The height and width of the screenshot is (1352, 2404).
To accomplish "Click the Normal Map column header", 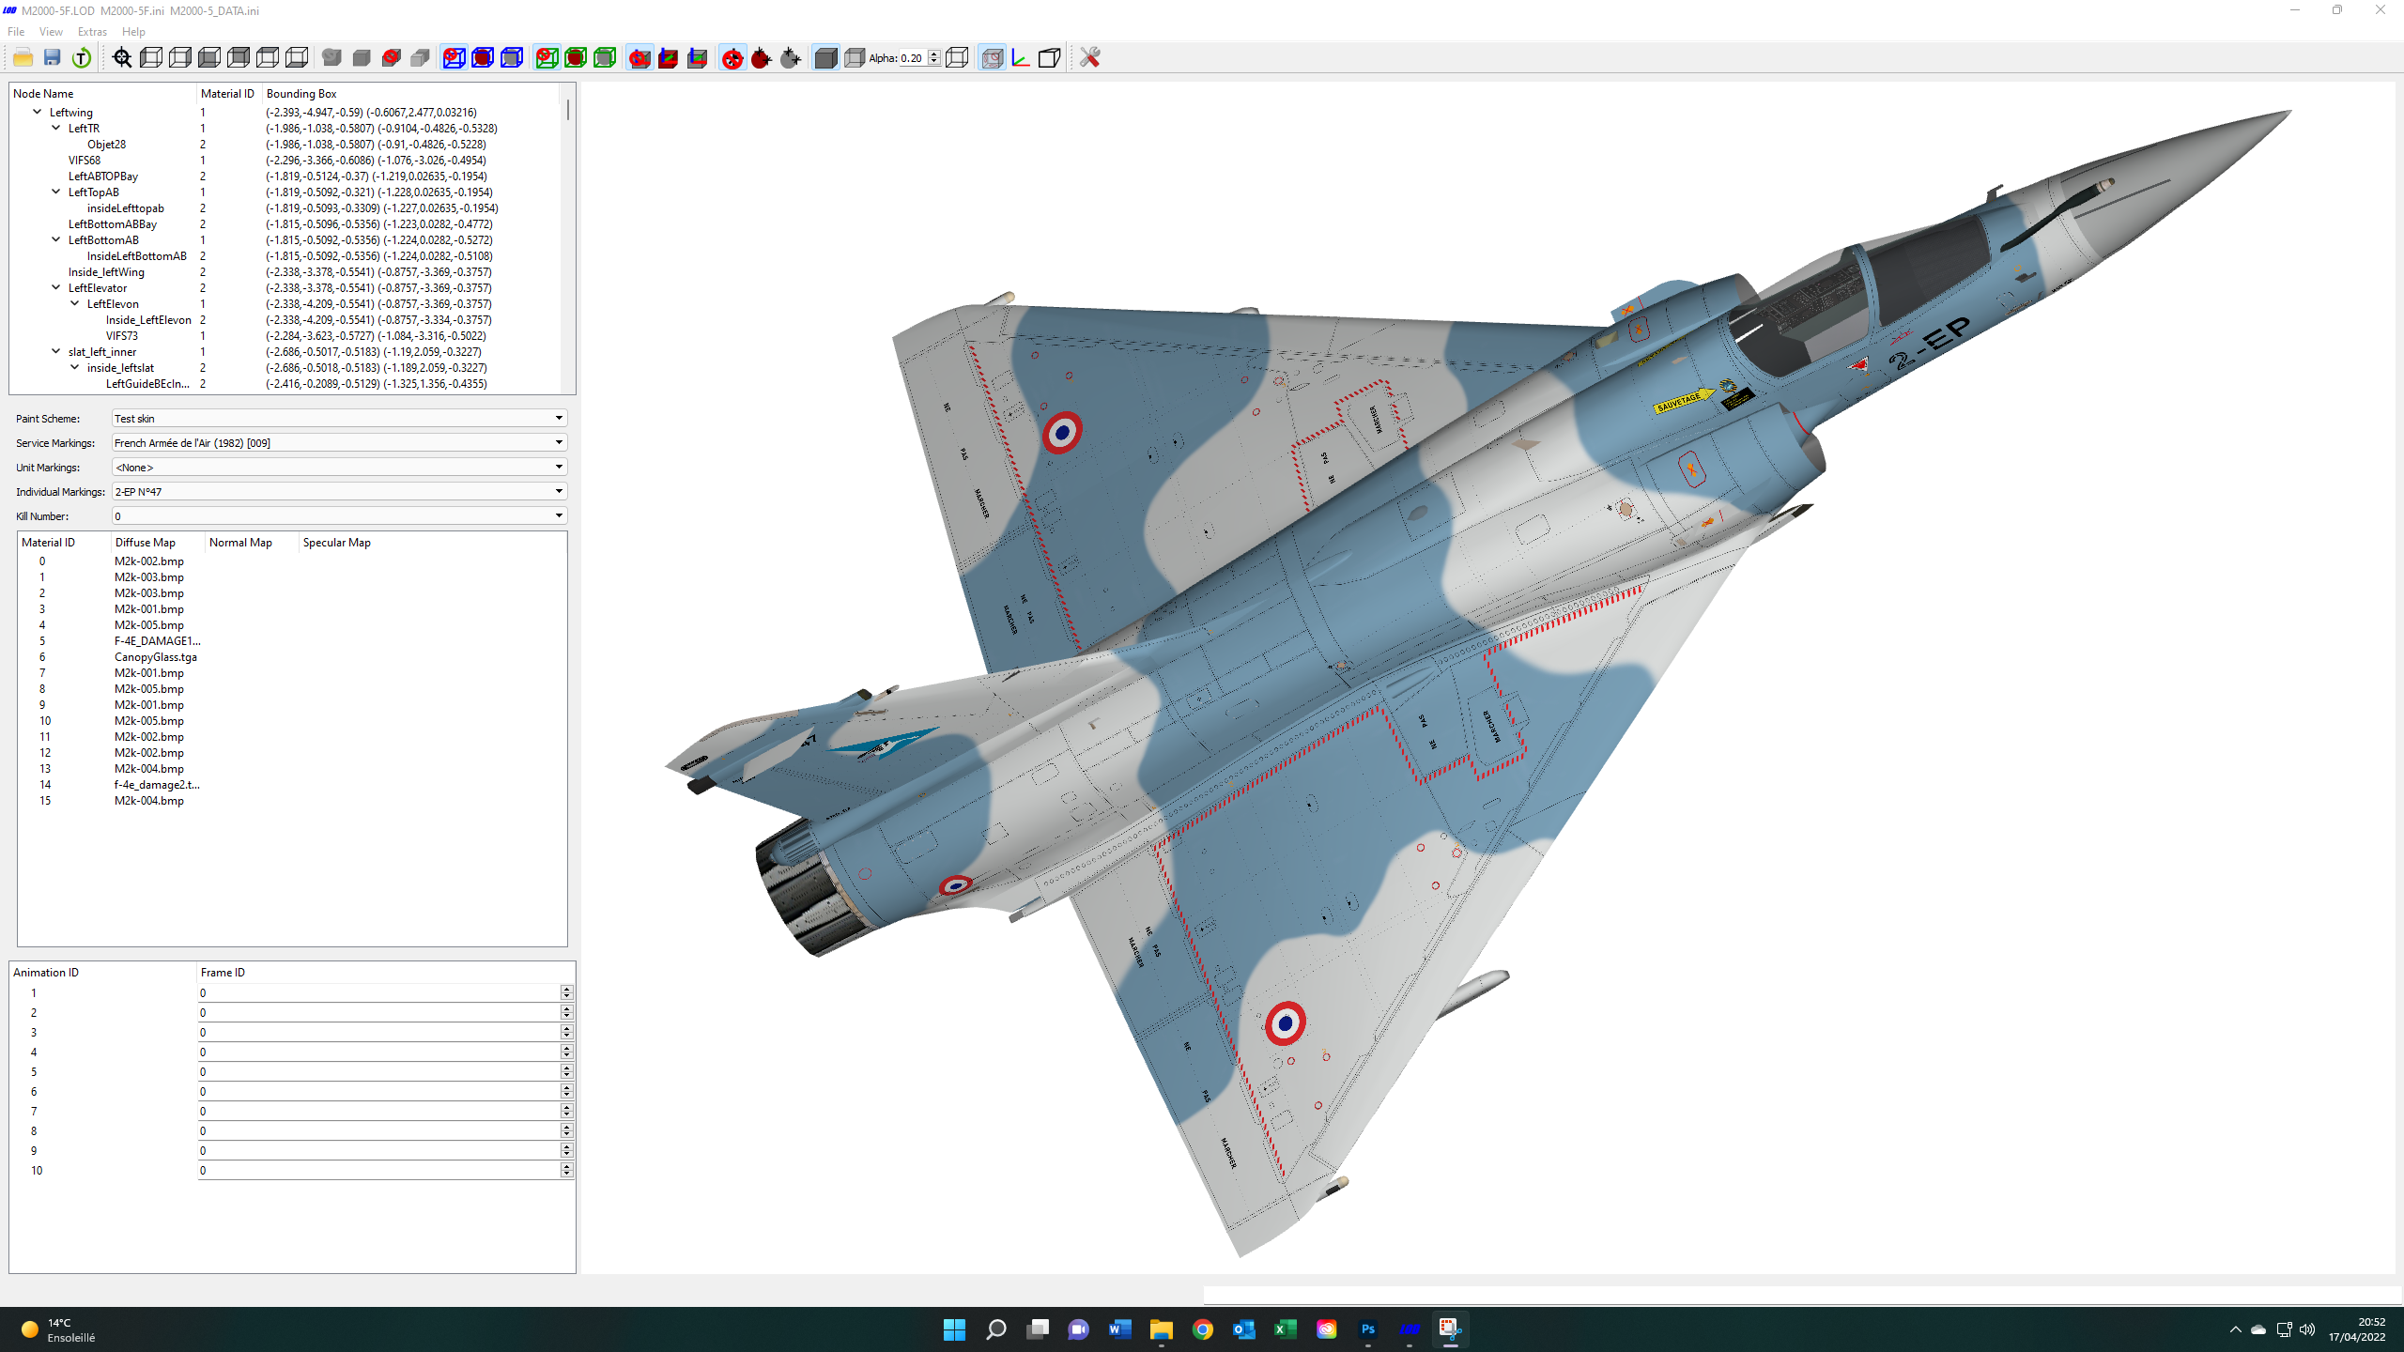I will pos(252,543).
